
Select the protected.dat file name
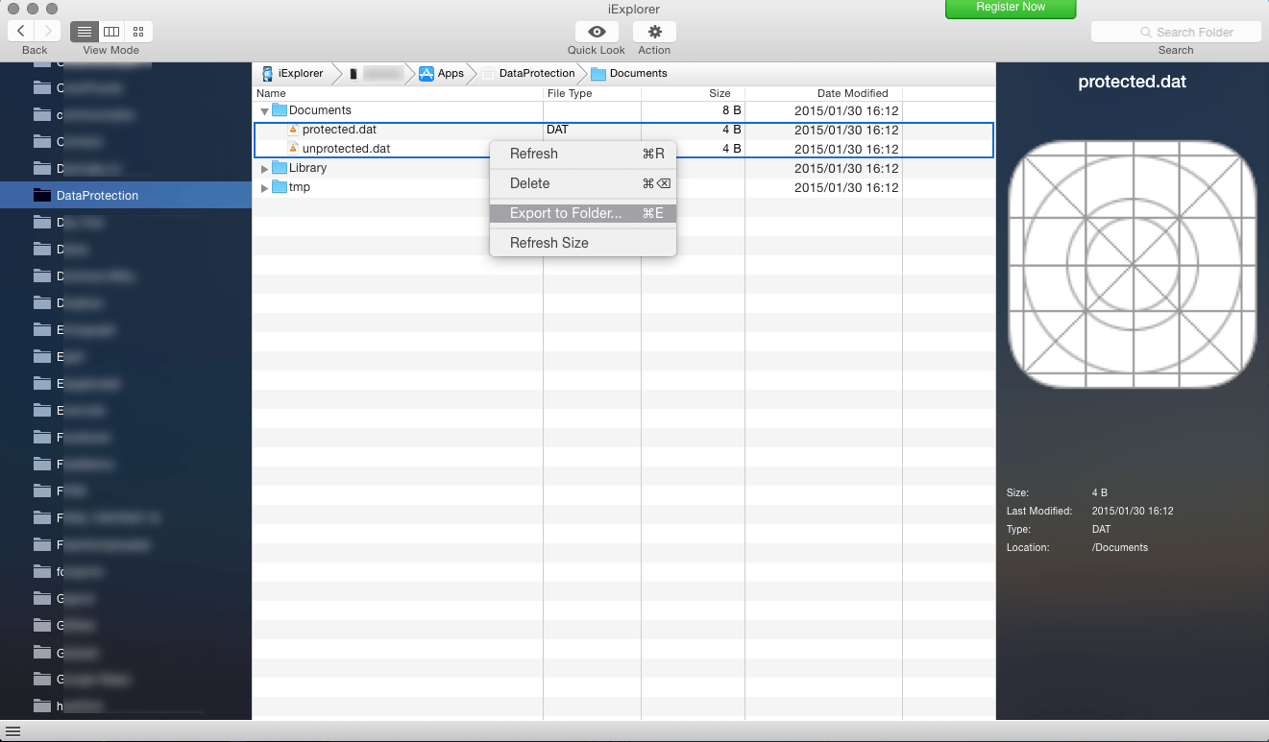339,130
